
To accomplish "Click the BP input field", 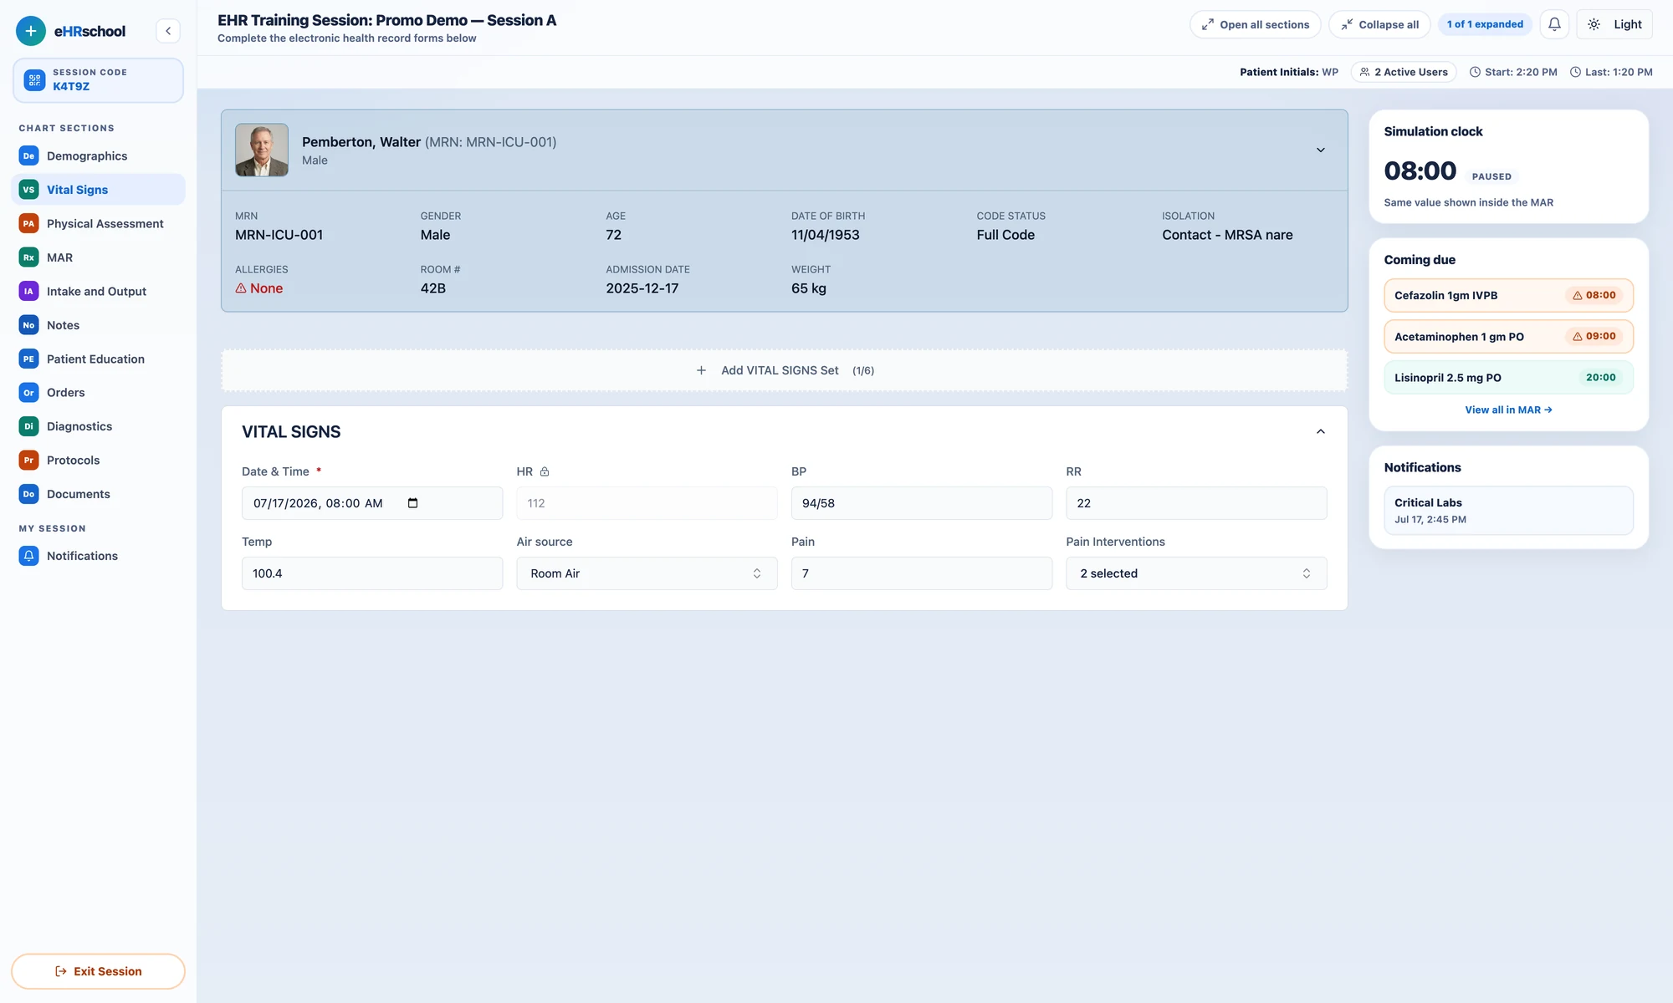I will (x=922, y=503).
